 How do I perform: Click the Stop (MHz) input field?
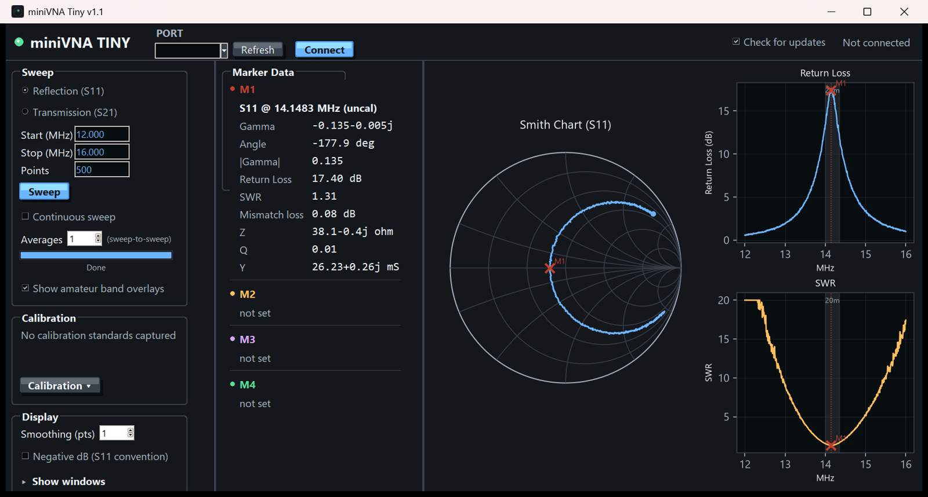pyautogui.click(x=102, y=152)
